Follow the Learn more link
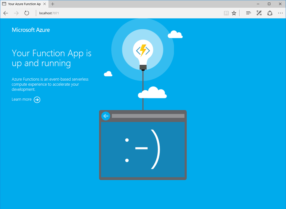Viewport: 286px width, 209px height. 22,99
